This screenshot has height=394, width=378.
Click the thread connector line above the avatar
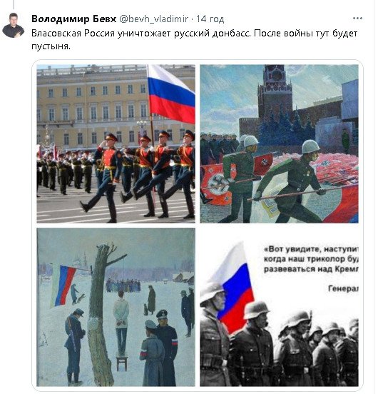coord(14,4)
